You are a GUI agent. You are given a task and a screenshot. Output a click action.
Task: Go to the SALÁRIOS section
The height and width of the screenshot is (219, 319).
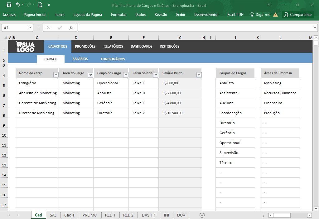(x=80, y=59)
